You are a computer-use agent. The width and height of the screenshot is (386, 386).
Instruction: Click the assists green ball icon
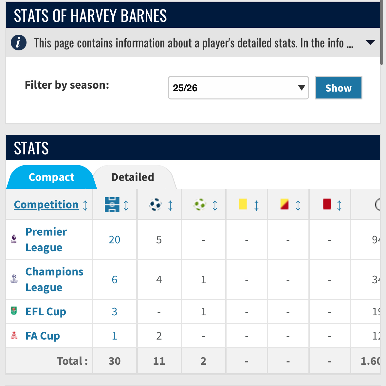click(x=200, y=205)
